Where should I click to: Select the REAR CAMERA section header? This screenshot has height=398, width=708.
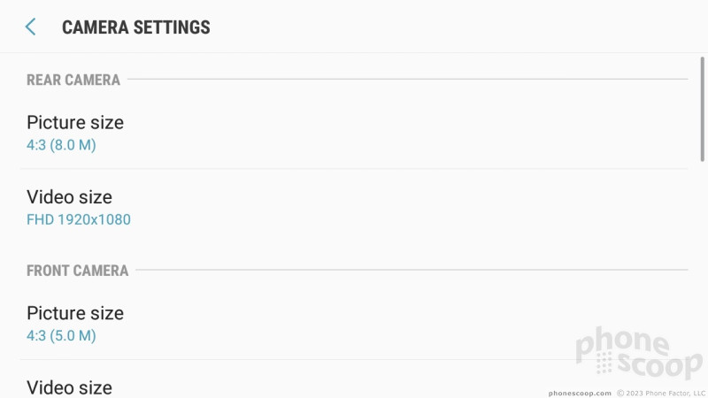73,80
